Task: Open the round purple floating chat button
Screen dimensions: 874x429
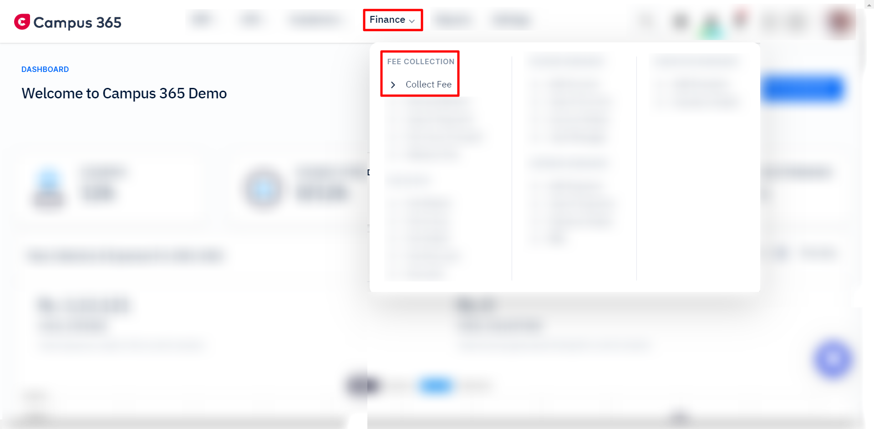Action: (833, 359)
